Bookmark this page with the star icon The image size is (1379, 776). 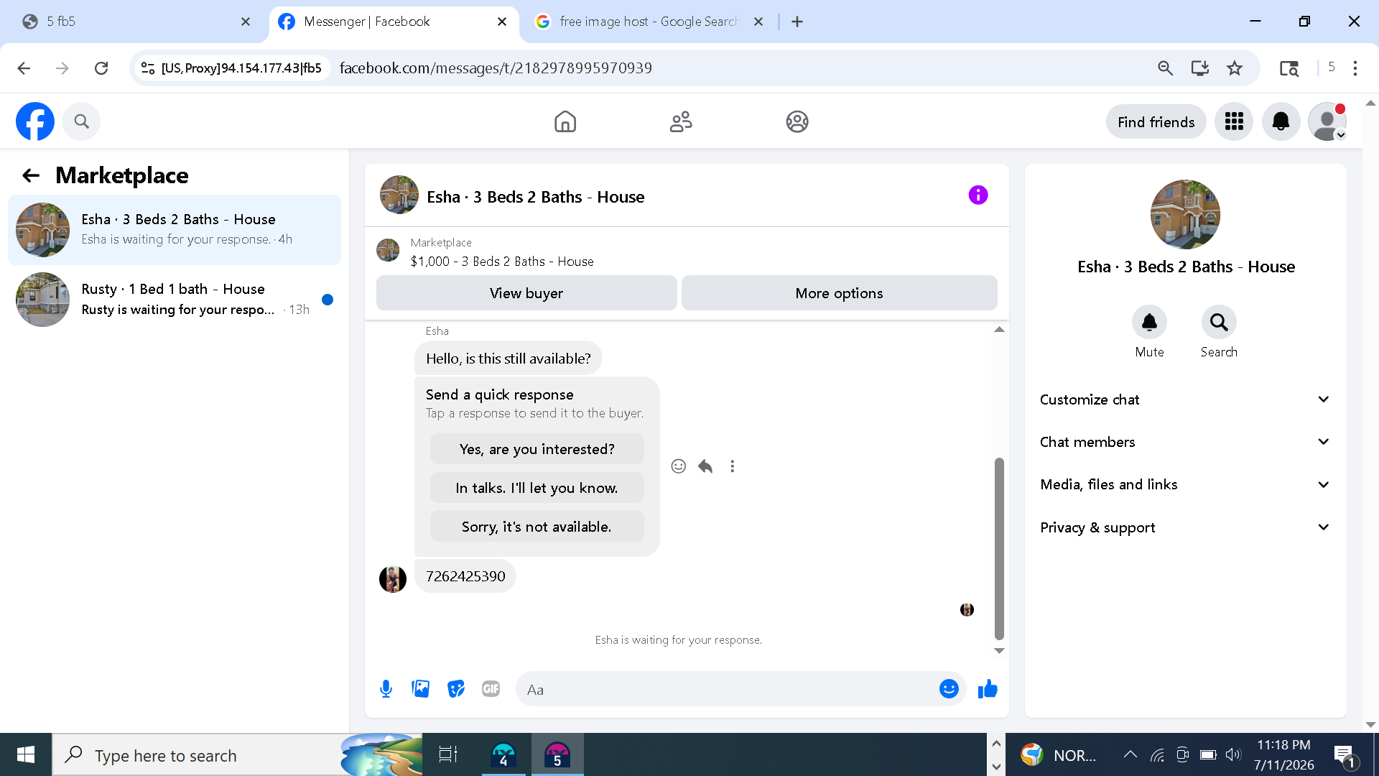(1235, 68)
